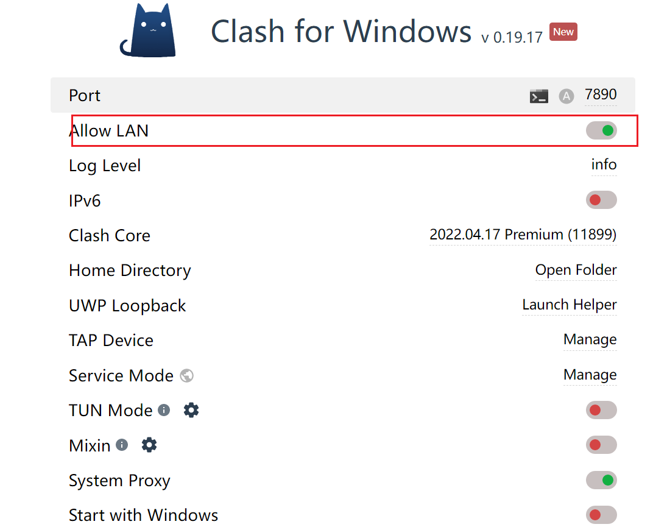Click the New version badge
The height and width of the screenshot is (527, 667).
click(x=563, y=32)
